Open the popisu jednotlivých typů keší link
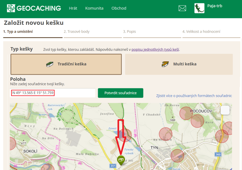This screenshot has width=242, height=170. click(x=155, y=50)
